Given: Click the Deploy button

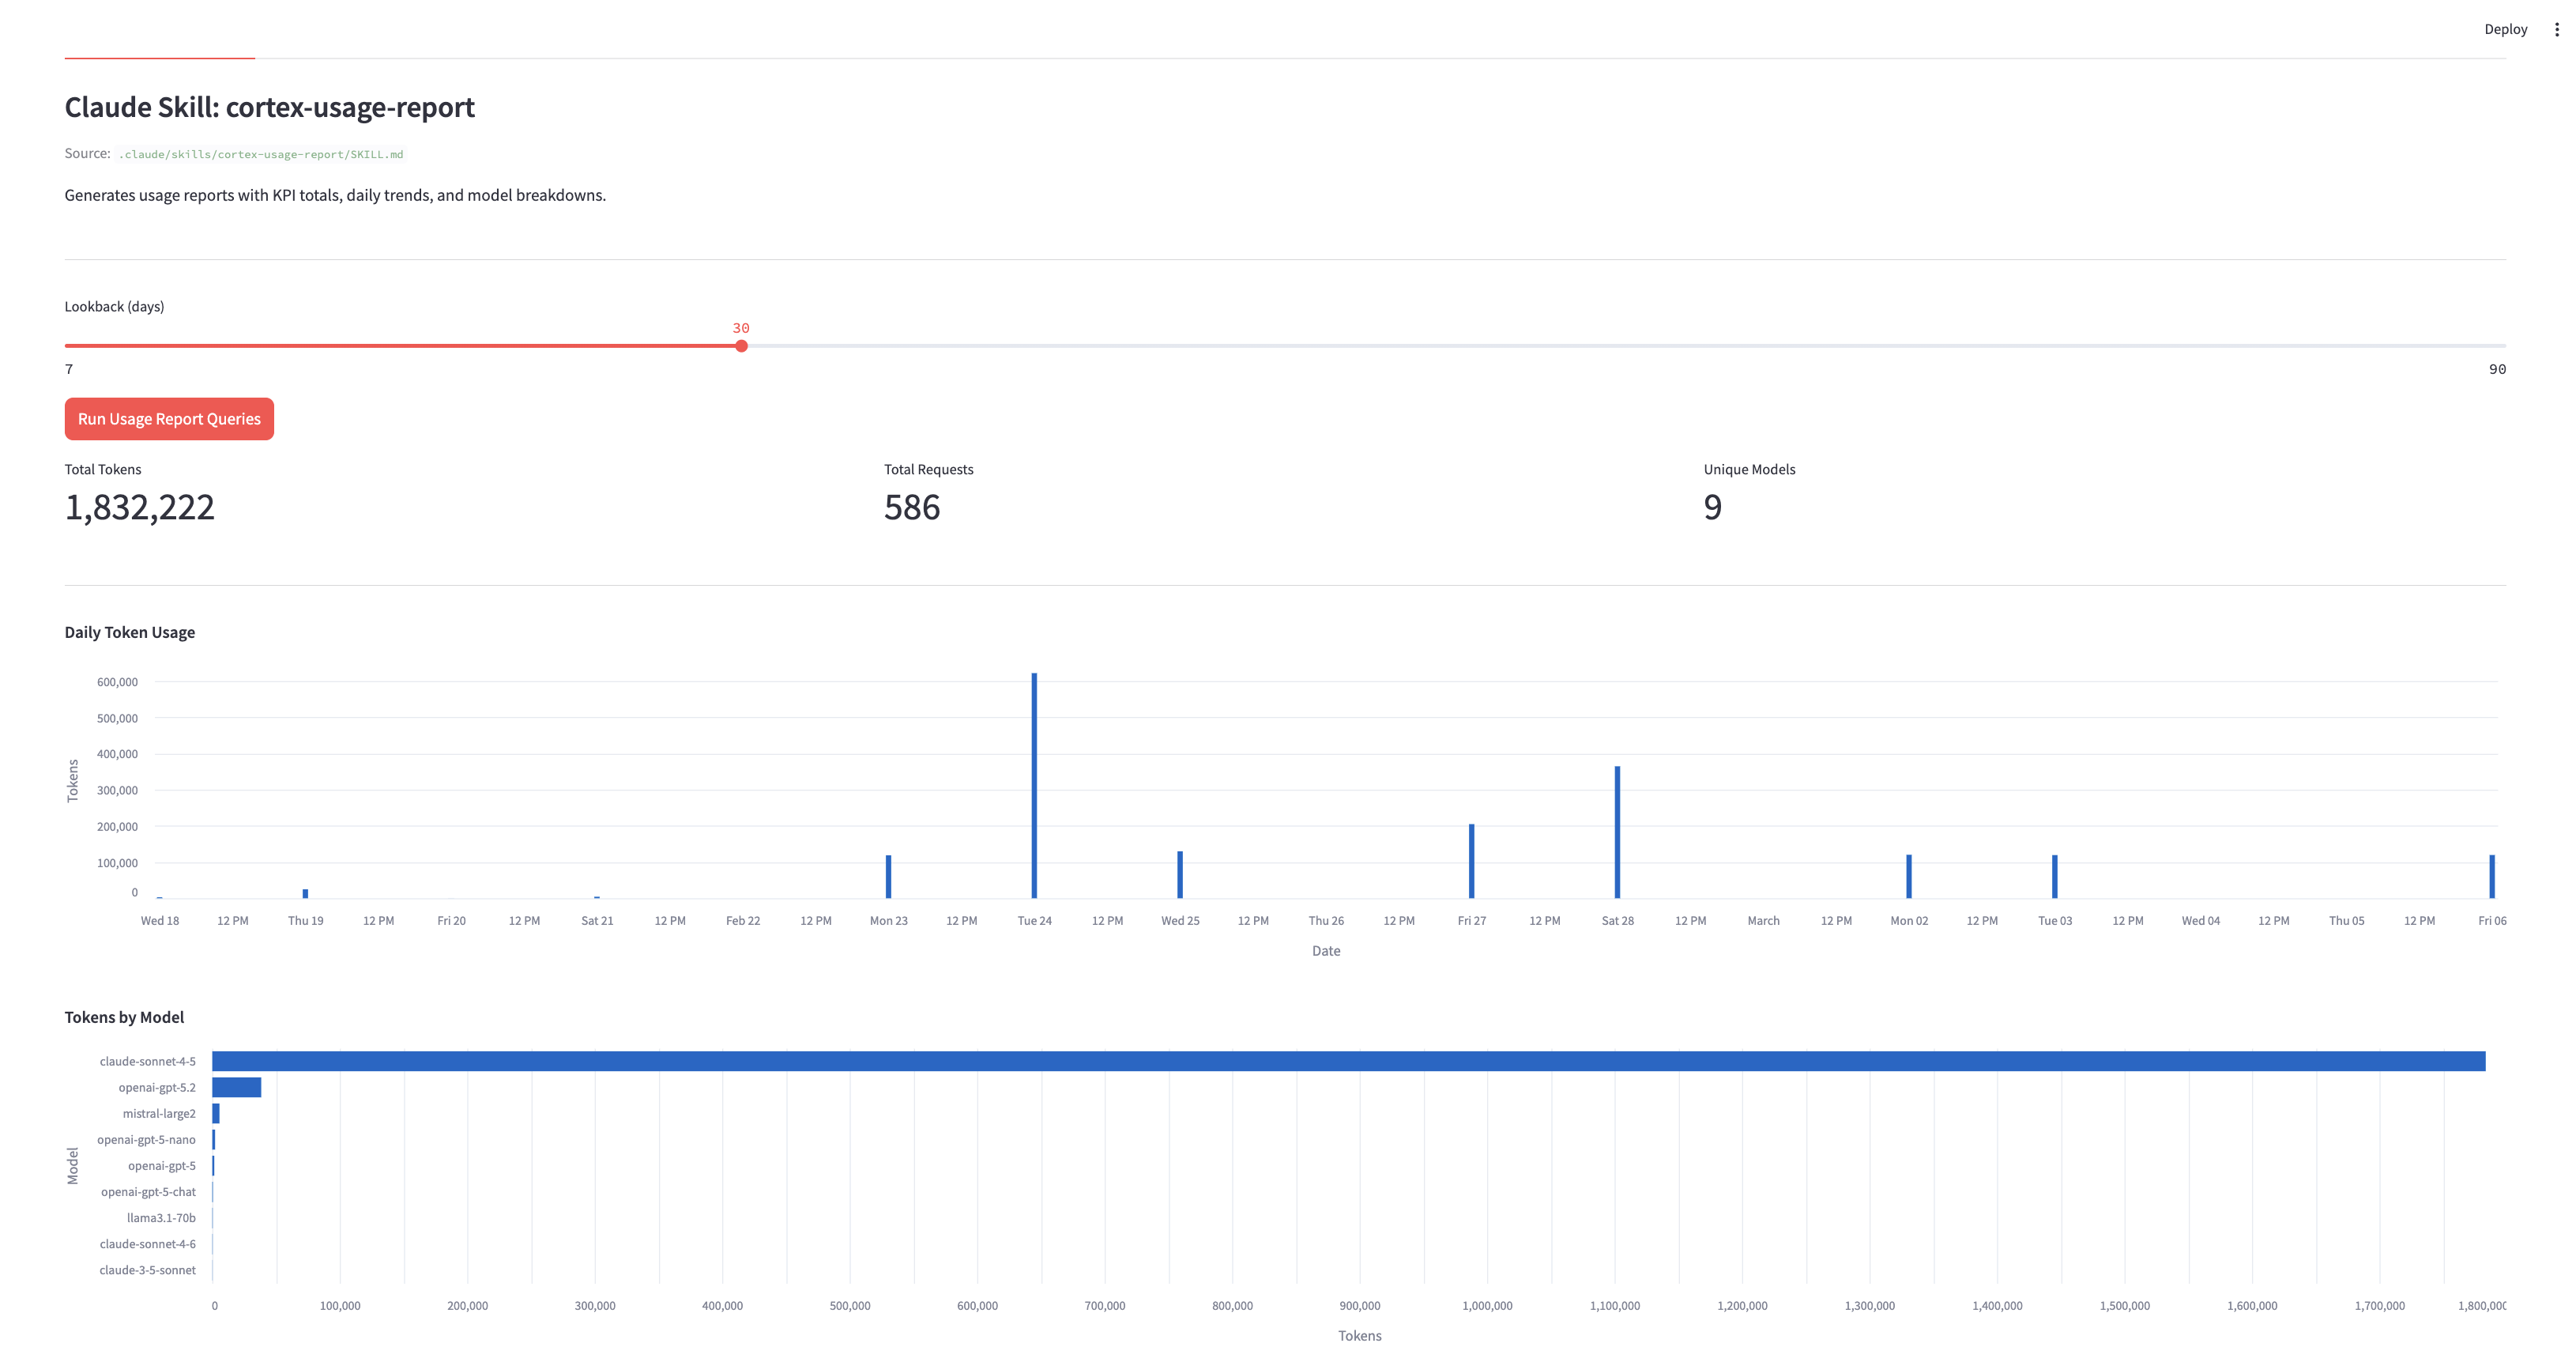Looking at the screenshot, I should pyautogui.click(x=2504, y=29).
